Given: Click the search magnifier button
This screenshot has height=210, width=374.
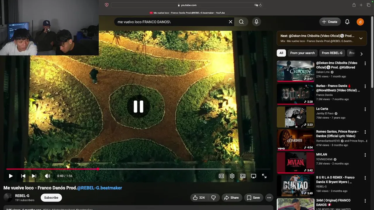Looking at the screenshot, I should coord(241,22).
